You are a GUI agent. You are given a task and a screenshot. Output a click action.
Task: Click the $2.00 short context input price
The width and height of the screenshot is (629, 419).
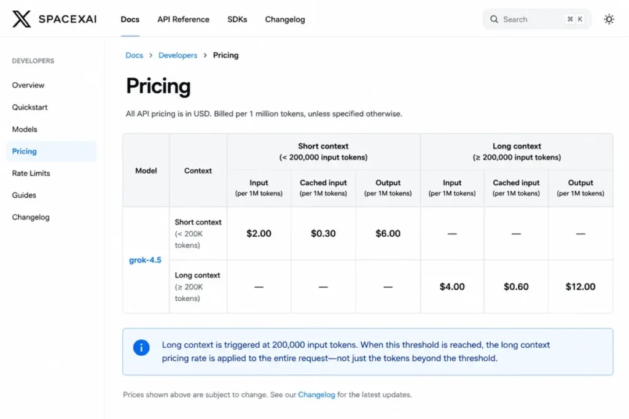(259, 233)
